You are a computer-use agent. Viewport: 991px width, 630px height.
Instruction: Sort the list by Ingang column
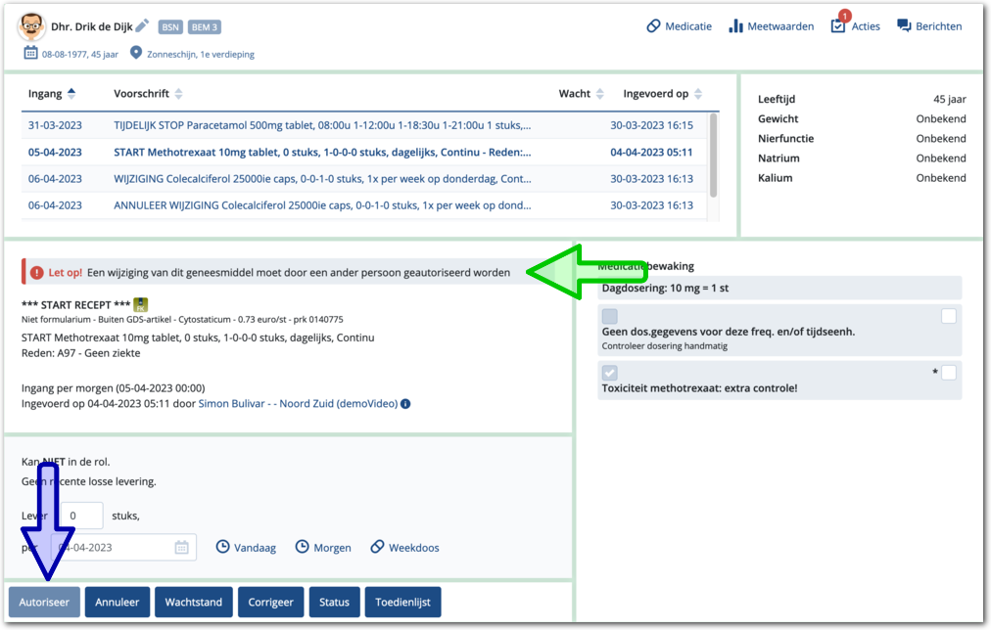[x=71, y=94]
